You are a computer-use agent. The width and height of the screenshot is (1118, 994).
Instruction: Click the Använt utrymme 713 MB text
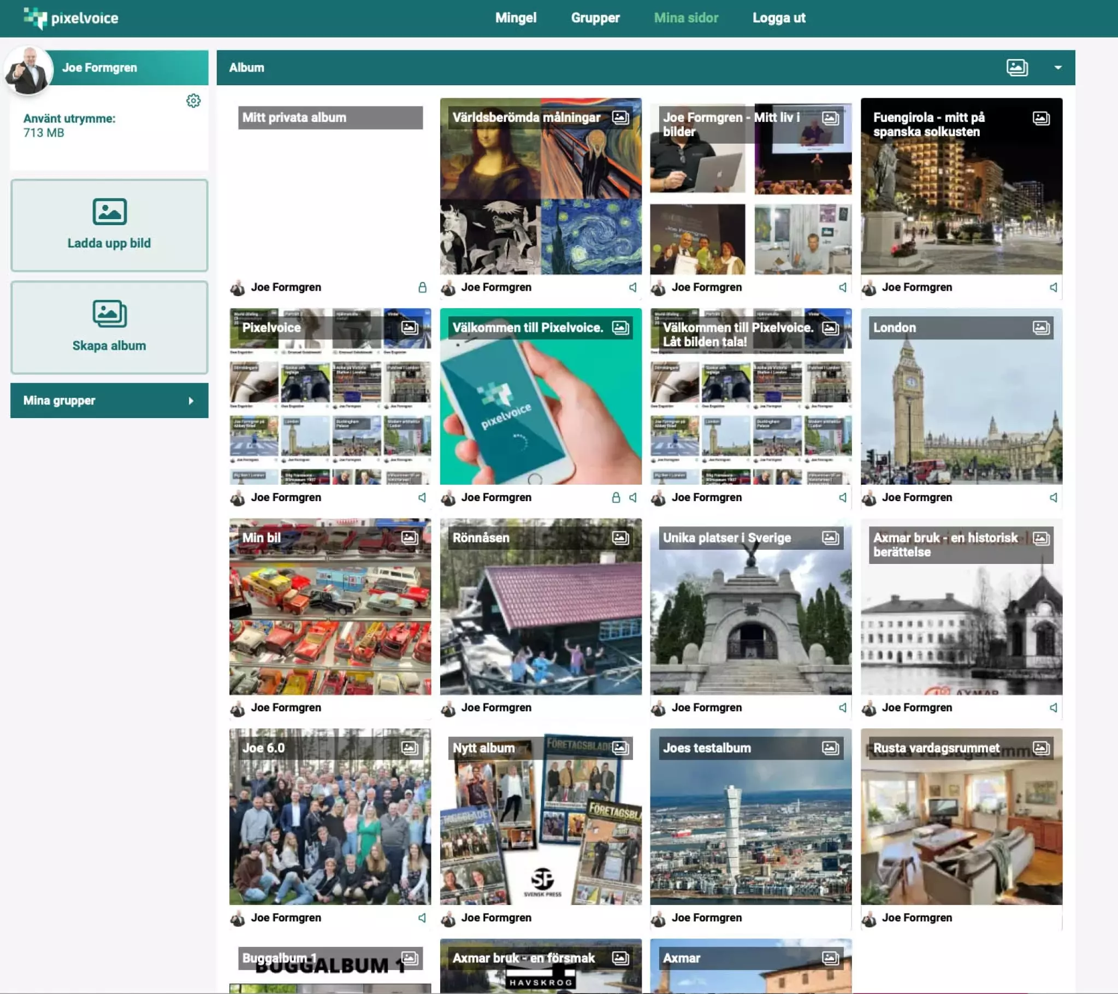[69, 126]
